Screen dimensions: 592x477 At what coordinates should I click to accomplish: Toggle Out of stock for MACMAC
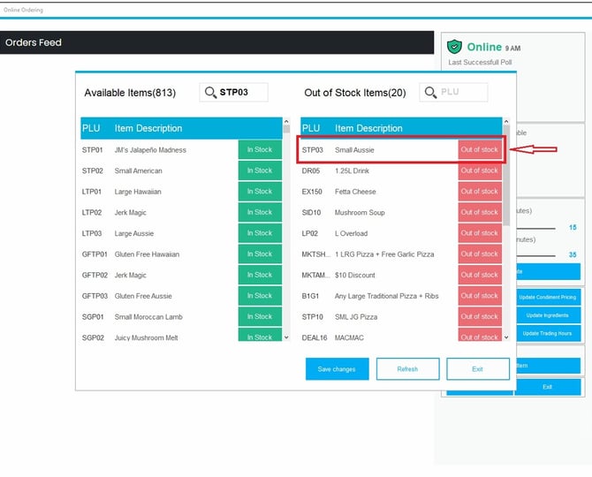480,335
